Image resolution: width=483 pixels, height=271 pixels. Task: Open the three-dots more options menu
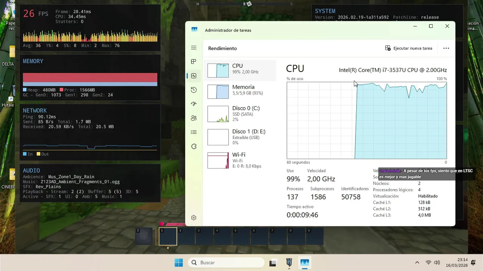coord(446,48)
